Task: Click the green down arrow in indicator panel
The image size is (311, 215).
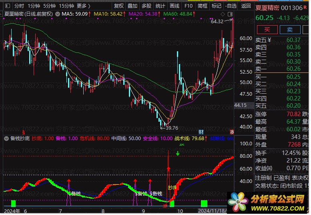Action: tap(178, 153)
